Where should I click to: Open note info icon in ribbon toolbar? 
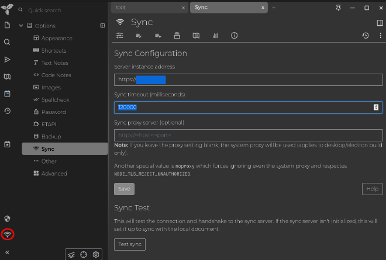click(234, 36)
